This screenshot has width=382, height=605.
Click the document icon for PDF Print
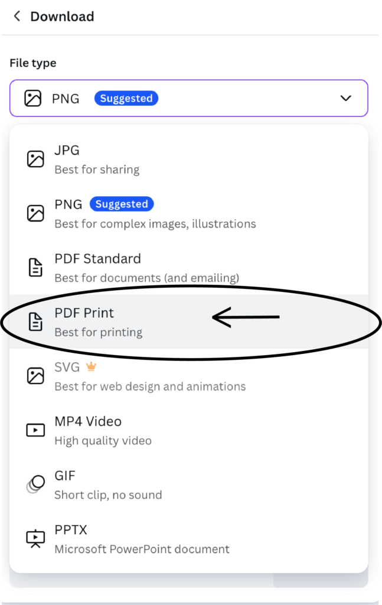click(x=35, y=321)
